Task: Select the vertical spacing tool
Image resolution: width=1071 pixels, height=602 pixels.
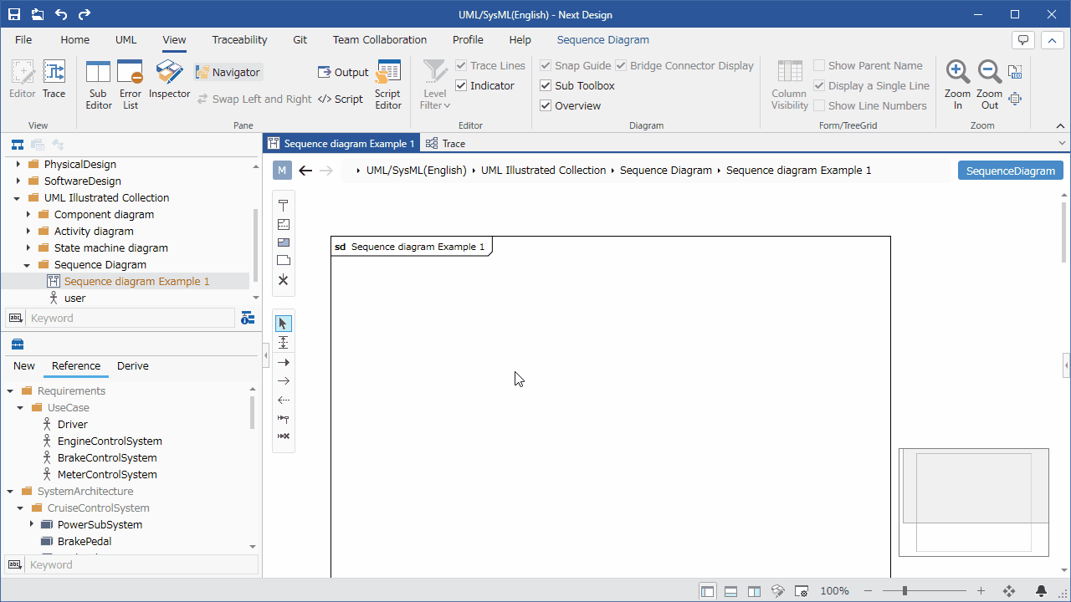Action: tap(284, 343)
